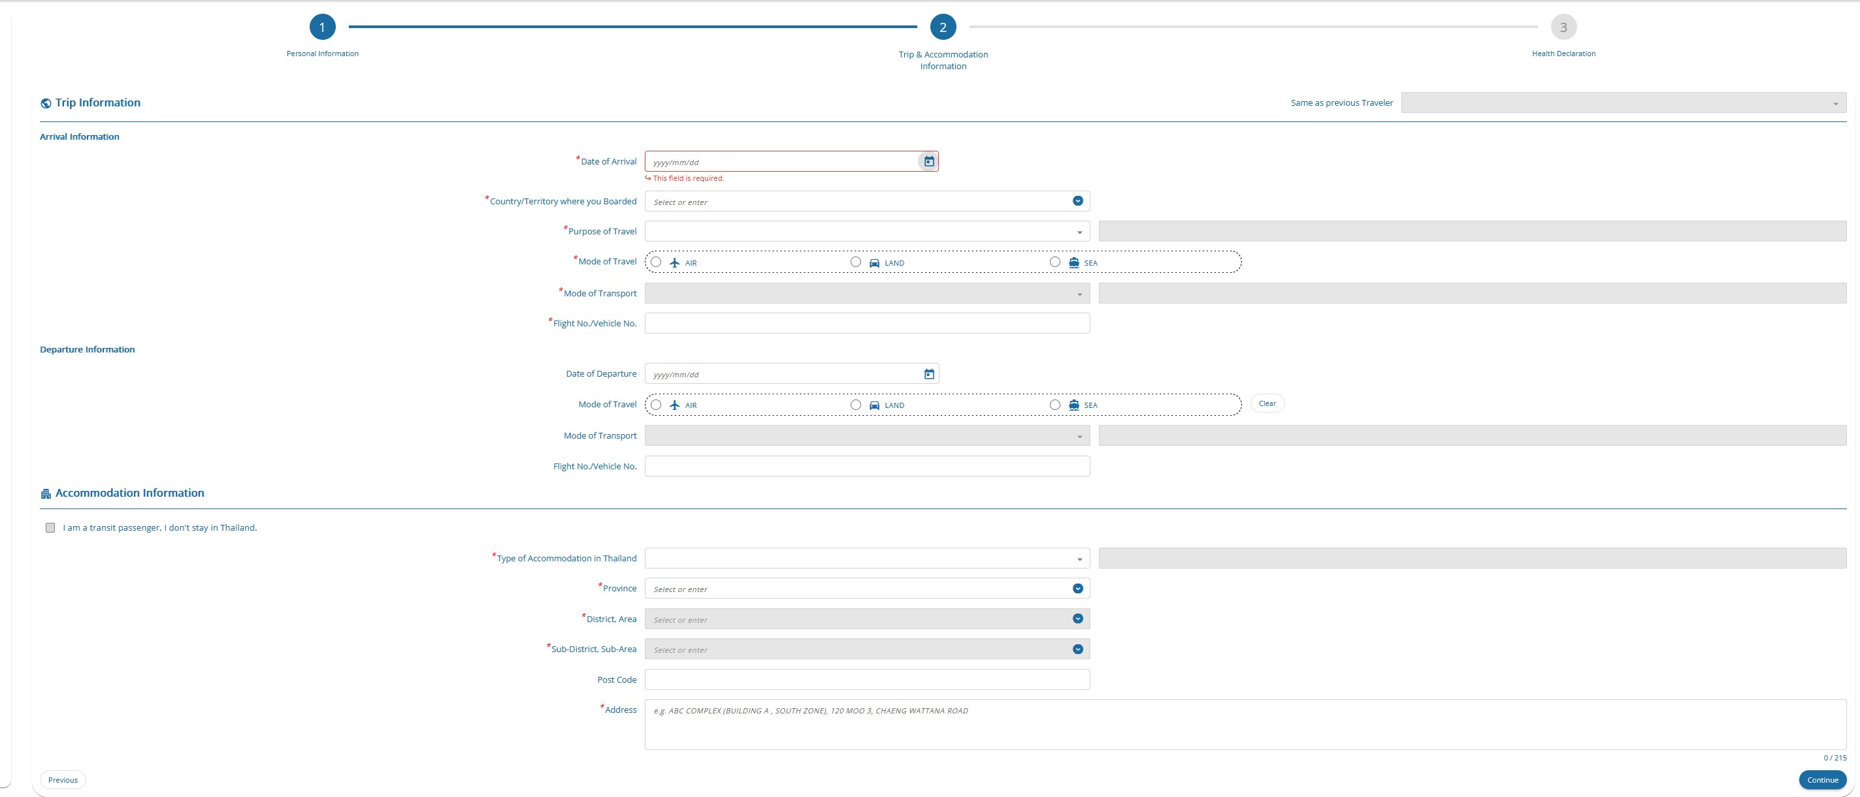Click the Previous button
Image resolution: width=1860 pixels, height=797 pixels.
tap(63, 779)
